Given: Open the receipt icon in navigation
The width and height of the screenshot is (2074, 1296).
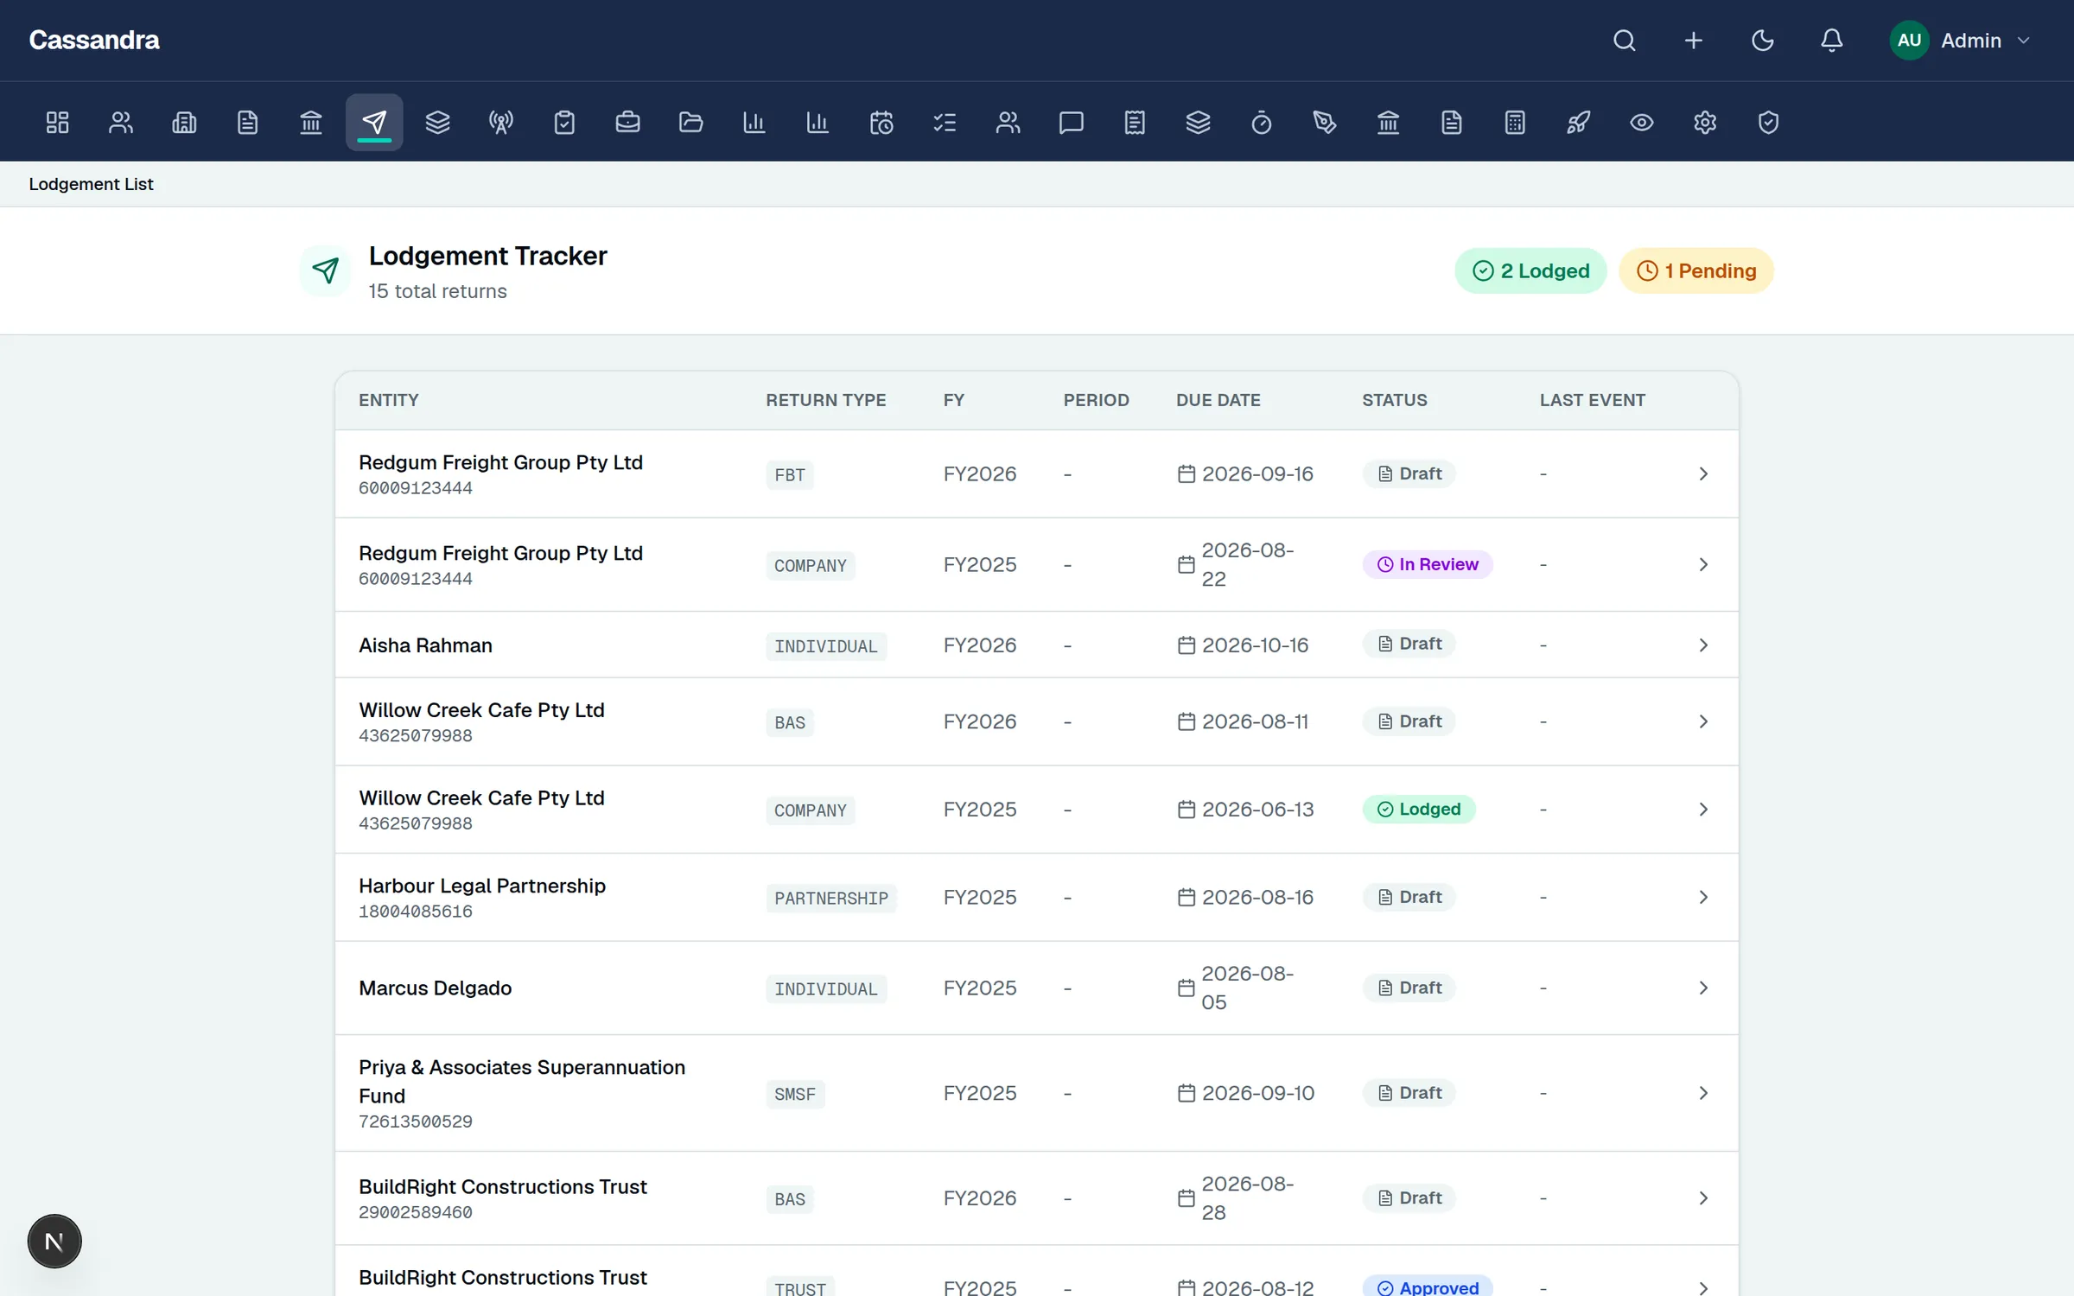Looking at the screenshot, I should (1135, 123).
